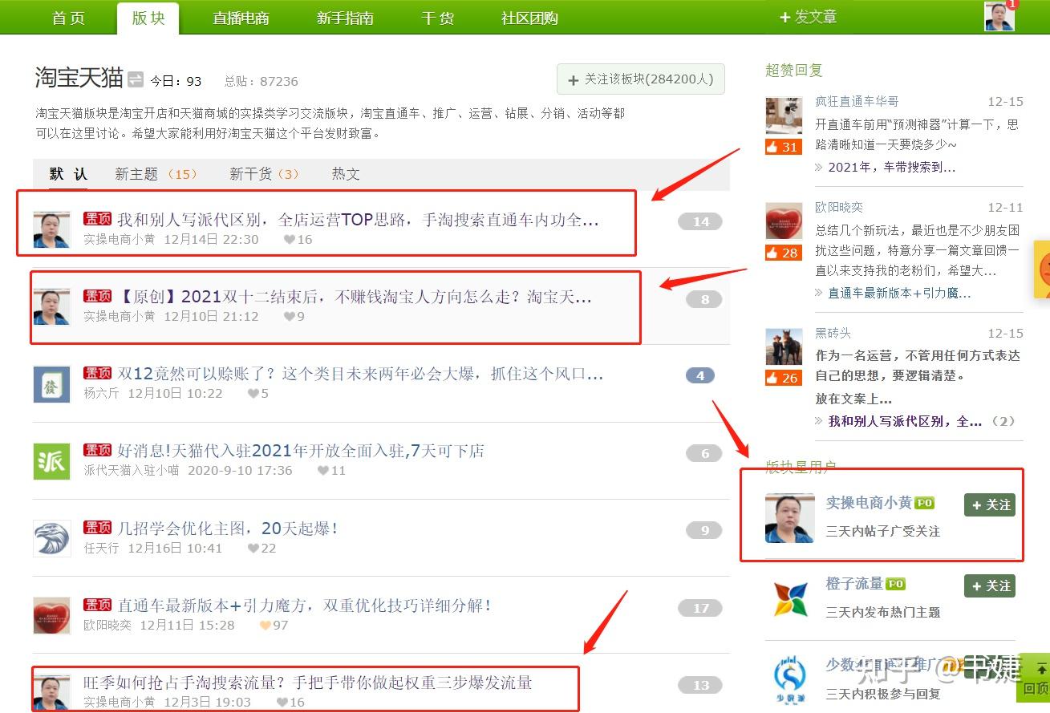This screenshot has width=1050, height=713.
Task: Click the 派 avatar of 派代天猫入驻小喵
Action: point(51,461)
